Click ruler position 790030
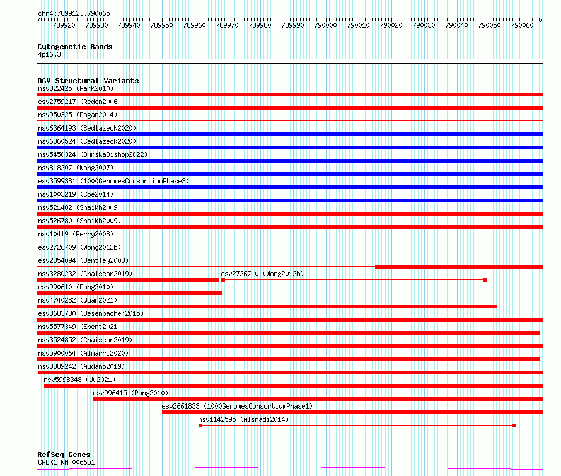561x476 pixels. click(x=424, y=25)
